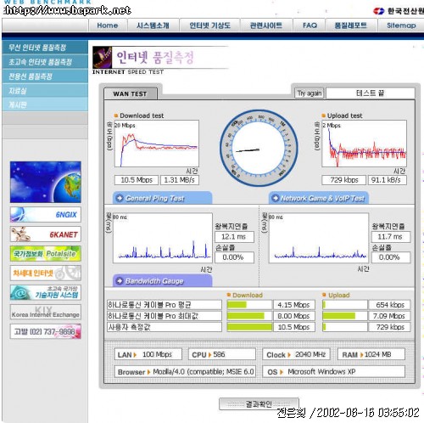Click the General Ping Test arrow icon

pos(120,198)
